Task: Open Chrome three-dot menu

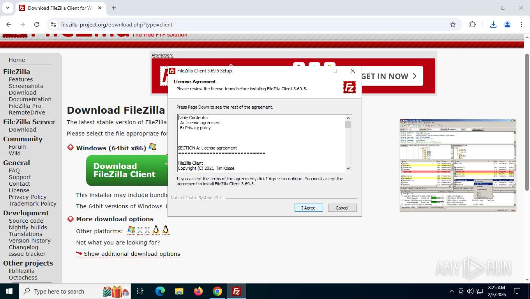Action: click(x=521, y=25)
